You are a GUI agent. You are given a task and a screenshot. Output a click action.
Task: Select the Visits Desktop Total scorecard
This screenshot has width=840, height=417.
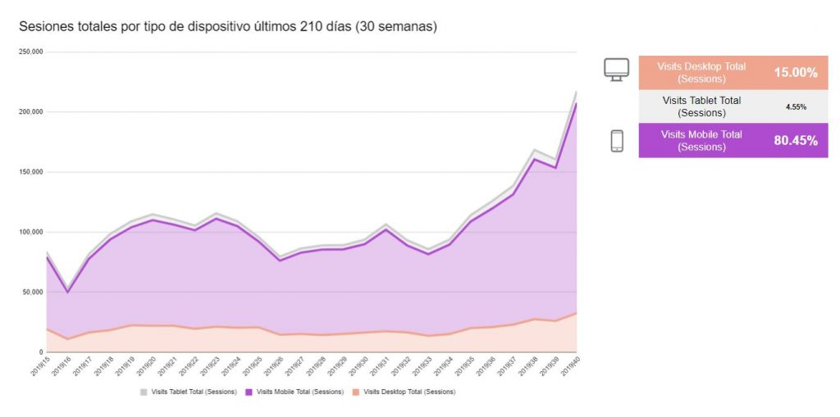733,73
